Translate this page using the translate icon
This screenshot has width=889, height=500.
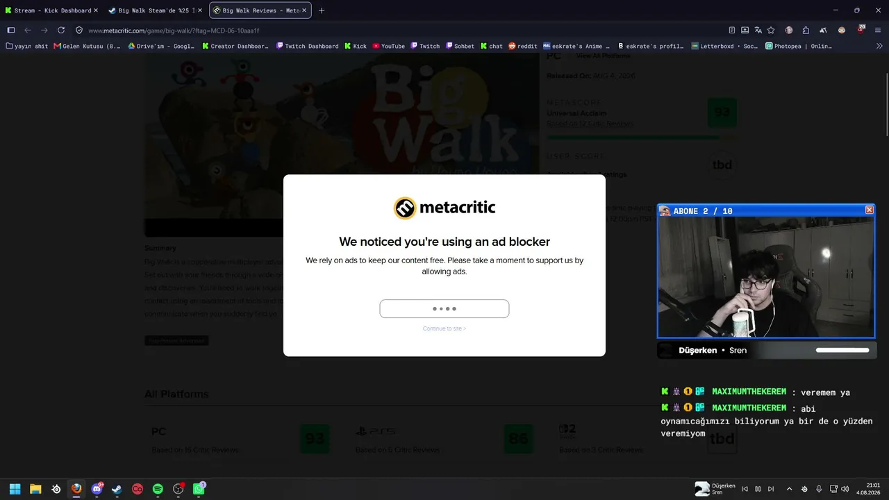pos(758,31)
